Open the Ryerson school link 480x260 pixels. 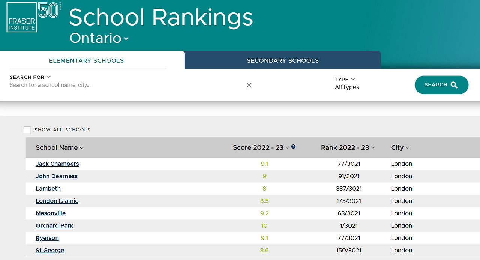click(47, 238)
